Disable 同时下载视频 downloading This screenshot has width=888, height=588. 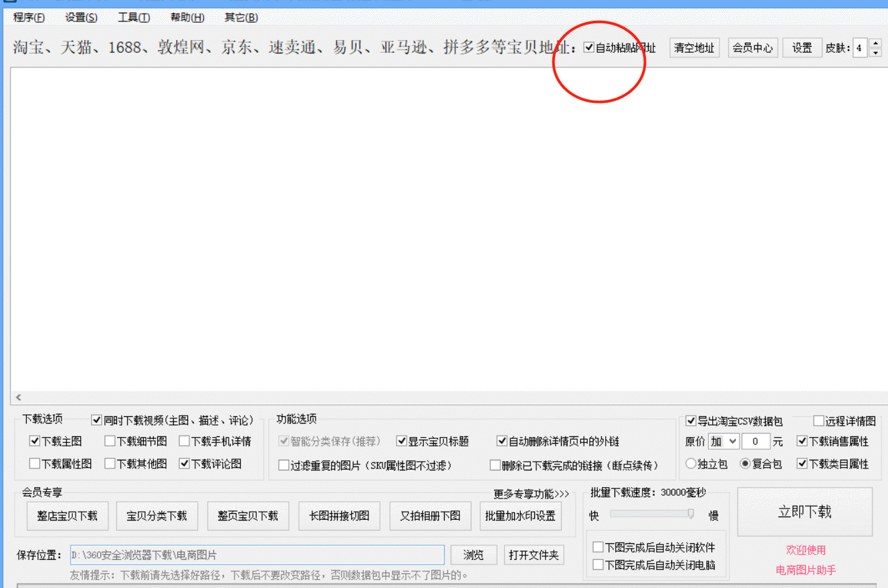point(96,420)
